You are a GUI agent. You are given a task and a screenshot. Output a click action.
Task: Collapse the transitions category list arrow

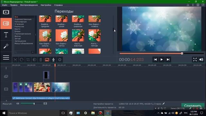point(36,35)
